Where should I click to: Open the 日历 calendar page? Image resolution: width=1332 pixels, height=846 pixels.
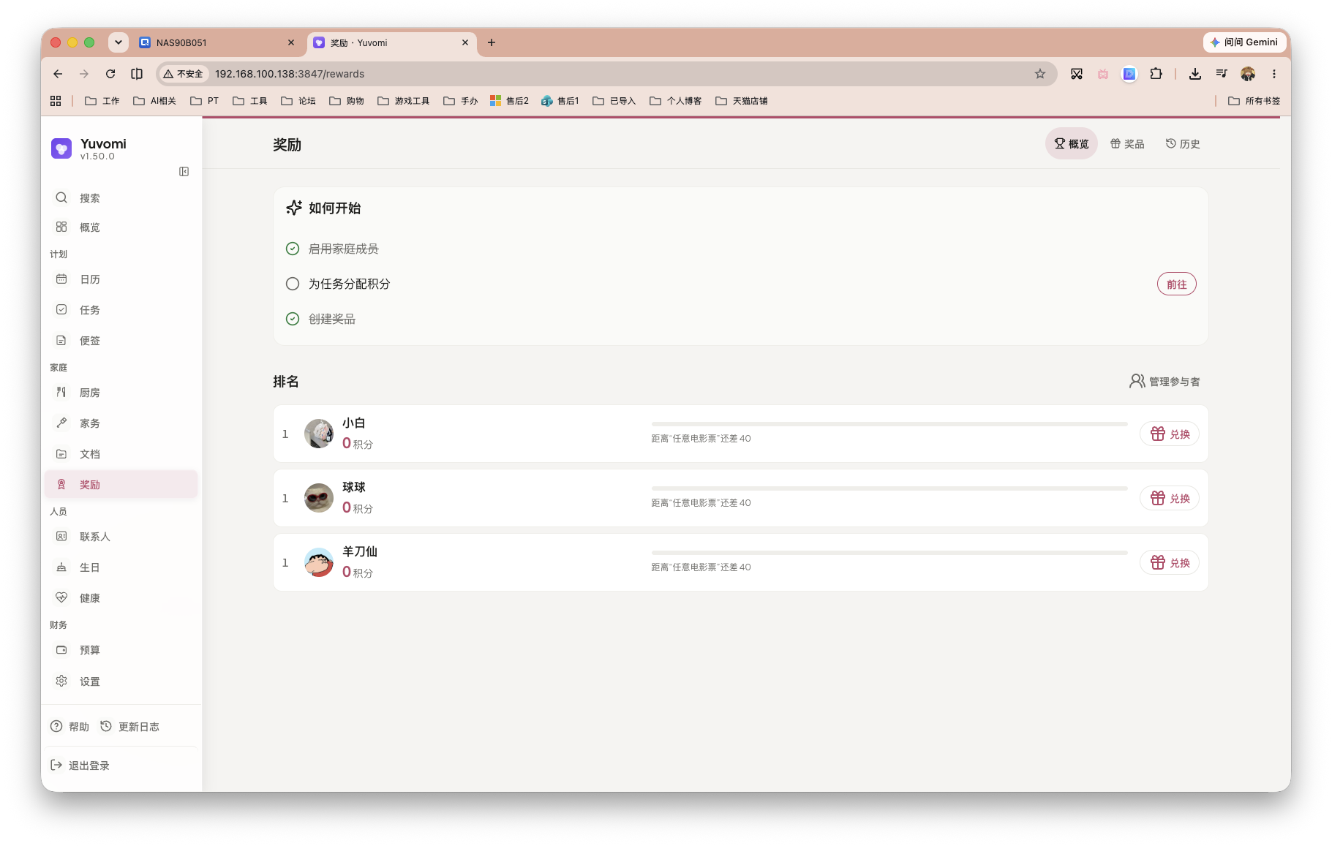pos(121,279)
